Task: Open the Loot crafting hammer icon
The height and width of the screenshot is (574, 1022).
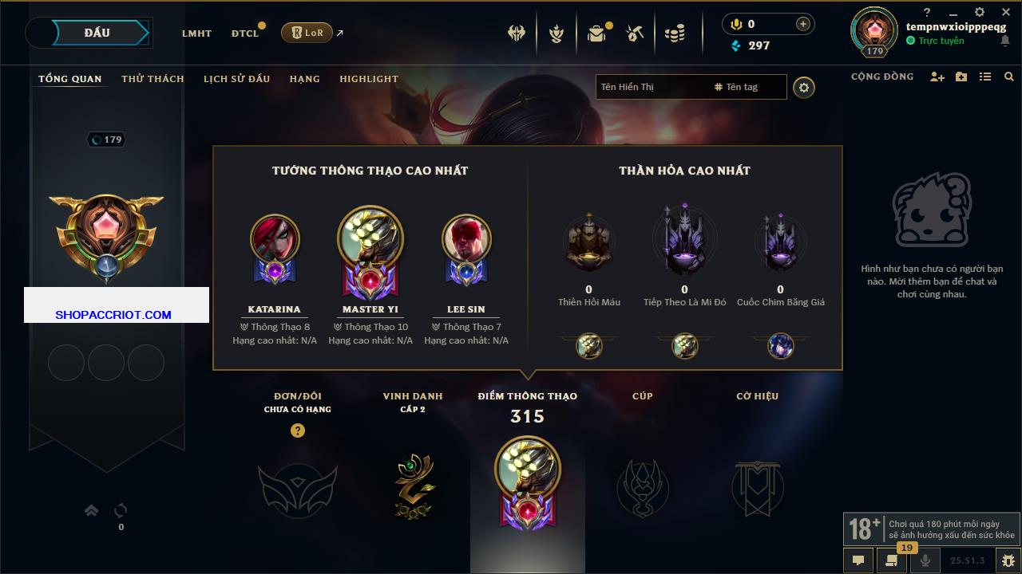Action: pyautogui.click(x=635, y=33)
